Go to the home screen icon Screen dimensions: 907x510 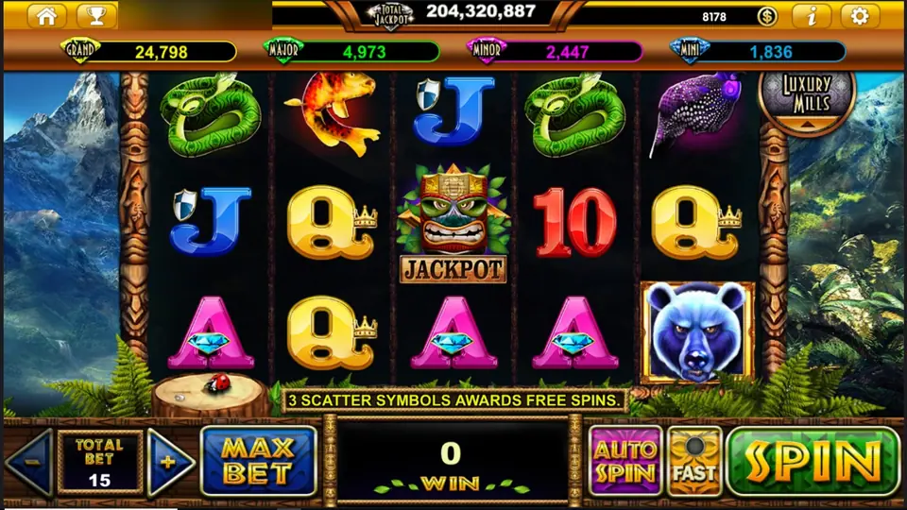tap(46, 16)
